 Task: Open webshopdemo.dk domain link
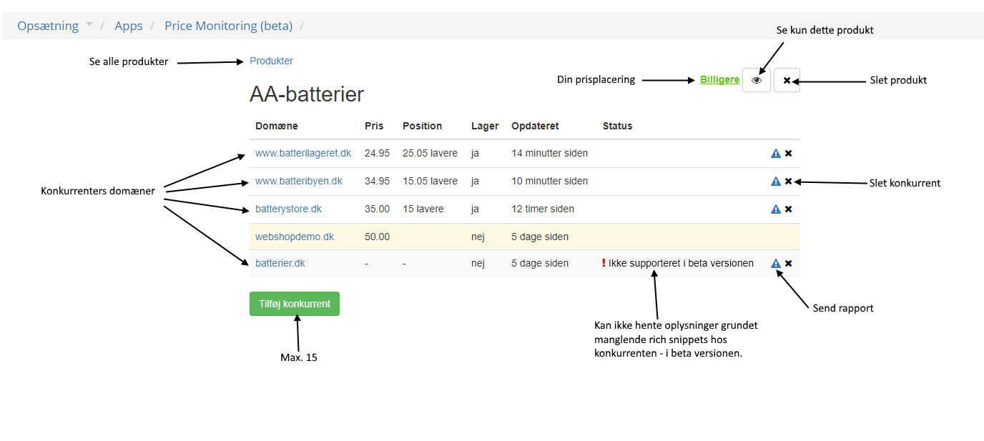point(295,237)
